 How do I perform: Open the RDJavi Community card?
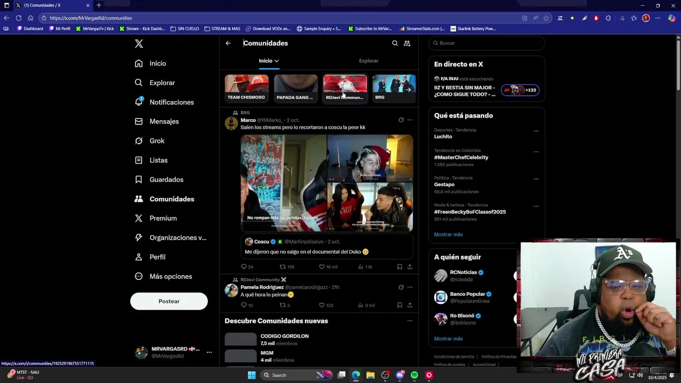[x=345, y=88]
